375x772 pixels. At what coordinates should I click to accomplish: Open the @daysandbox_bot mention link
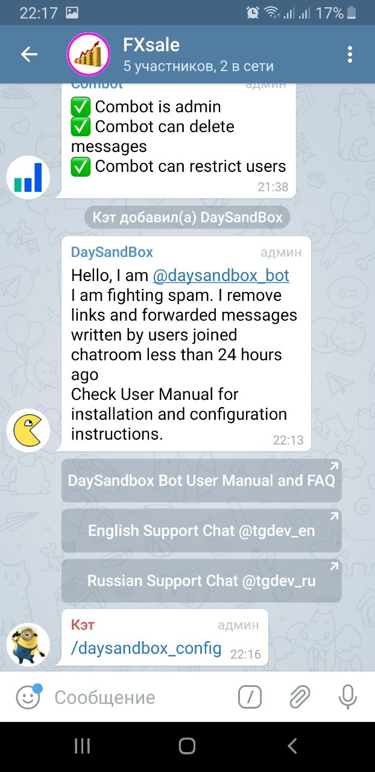point(221,276)
